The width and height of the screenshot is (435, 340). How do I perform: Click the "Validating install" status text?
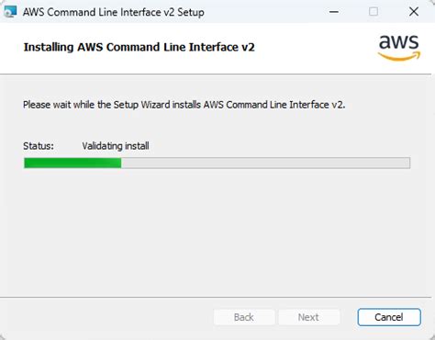pos(116,146)
